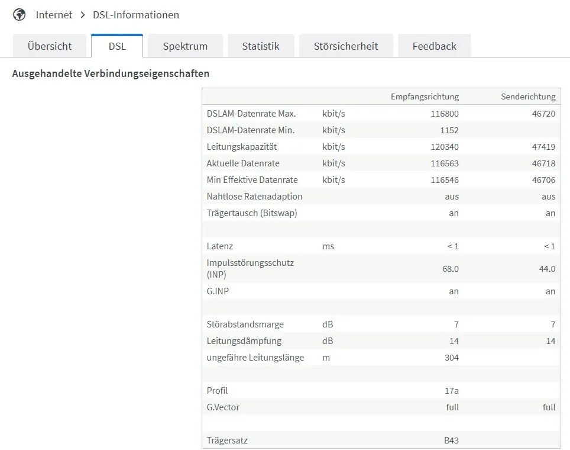Click the Empfangsrichtung column header

425,97
